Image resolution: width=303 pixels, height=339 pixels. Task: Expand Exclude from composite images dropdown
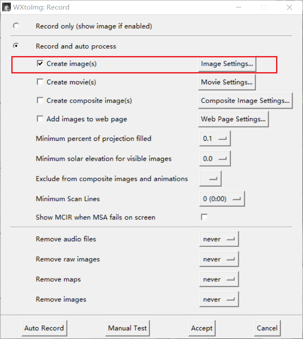(210, 179)
